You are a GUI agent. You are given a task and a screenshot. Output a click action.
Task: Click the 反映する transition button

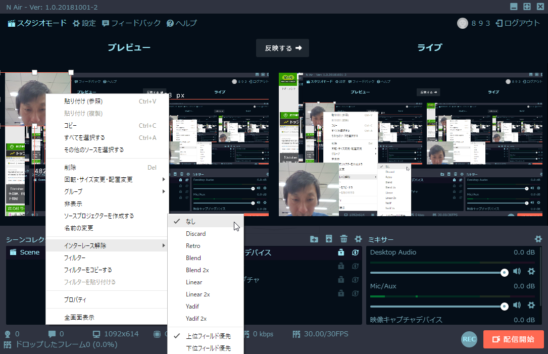click(x=283, y=48)
